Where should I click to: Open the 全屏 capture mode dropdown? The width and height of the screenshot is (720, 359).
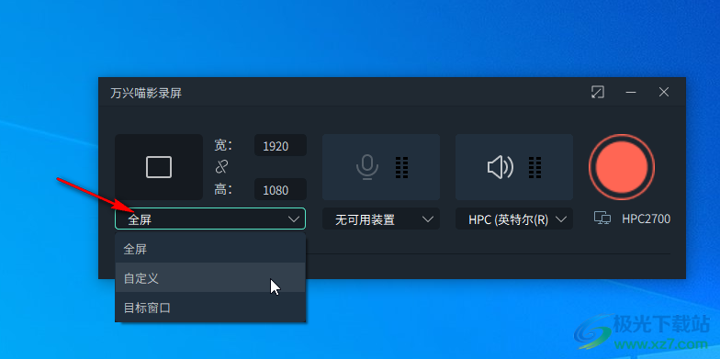coord(209,219)
